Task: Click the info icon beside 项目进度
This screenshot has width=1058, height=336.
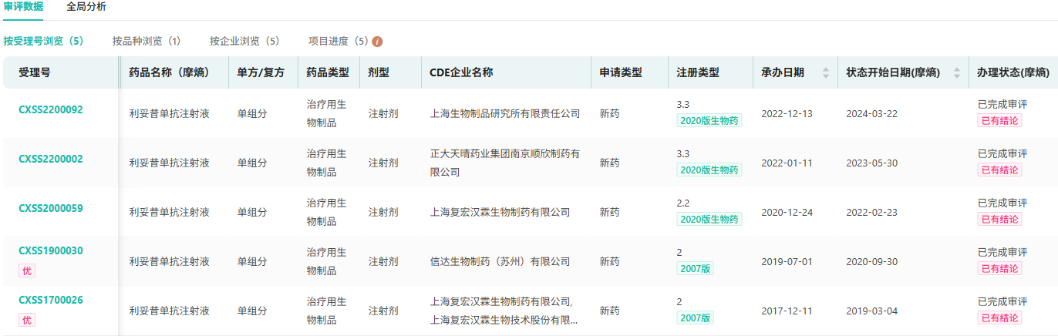Action: [377, 42]
